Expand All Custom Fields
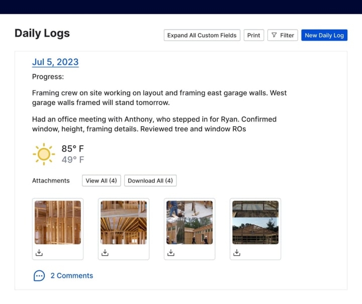362x304 pixels. tap(202, 35)
